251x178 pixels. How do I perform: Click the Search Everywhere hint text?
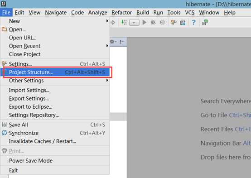click(x=226, y=101)
